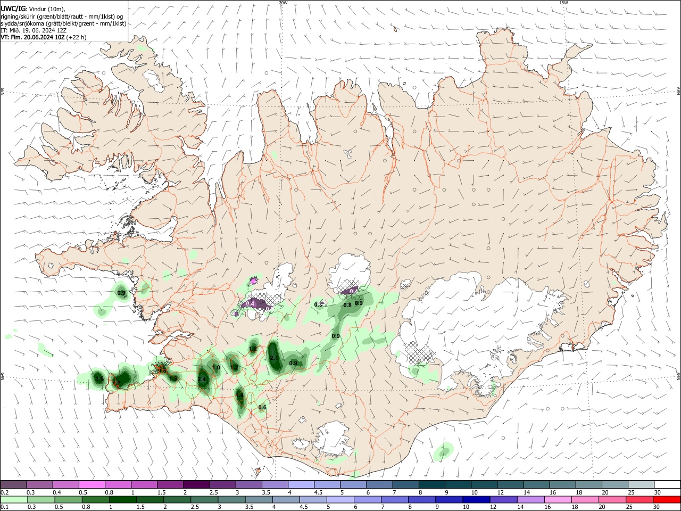This screenshot has height=511, width=681.
Task: Select the dark purple swatch labeled 2, top row
Action: pyautogui.click(x=196, y=485)
